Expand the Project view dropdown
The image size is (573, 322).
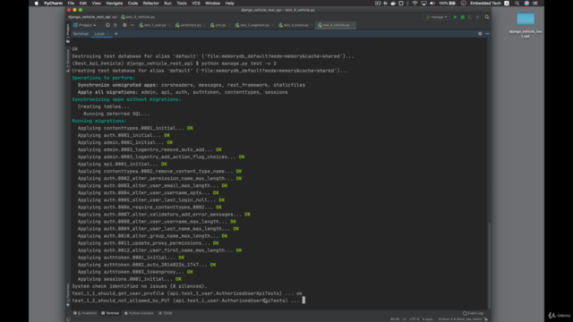(x=85, y=25)
